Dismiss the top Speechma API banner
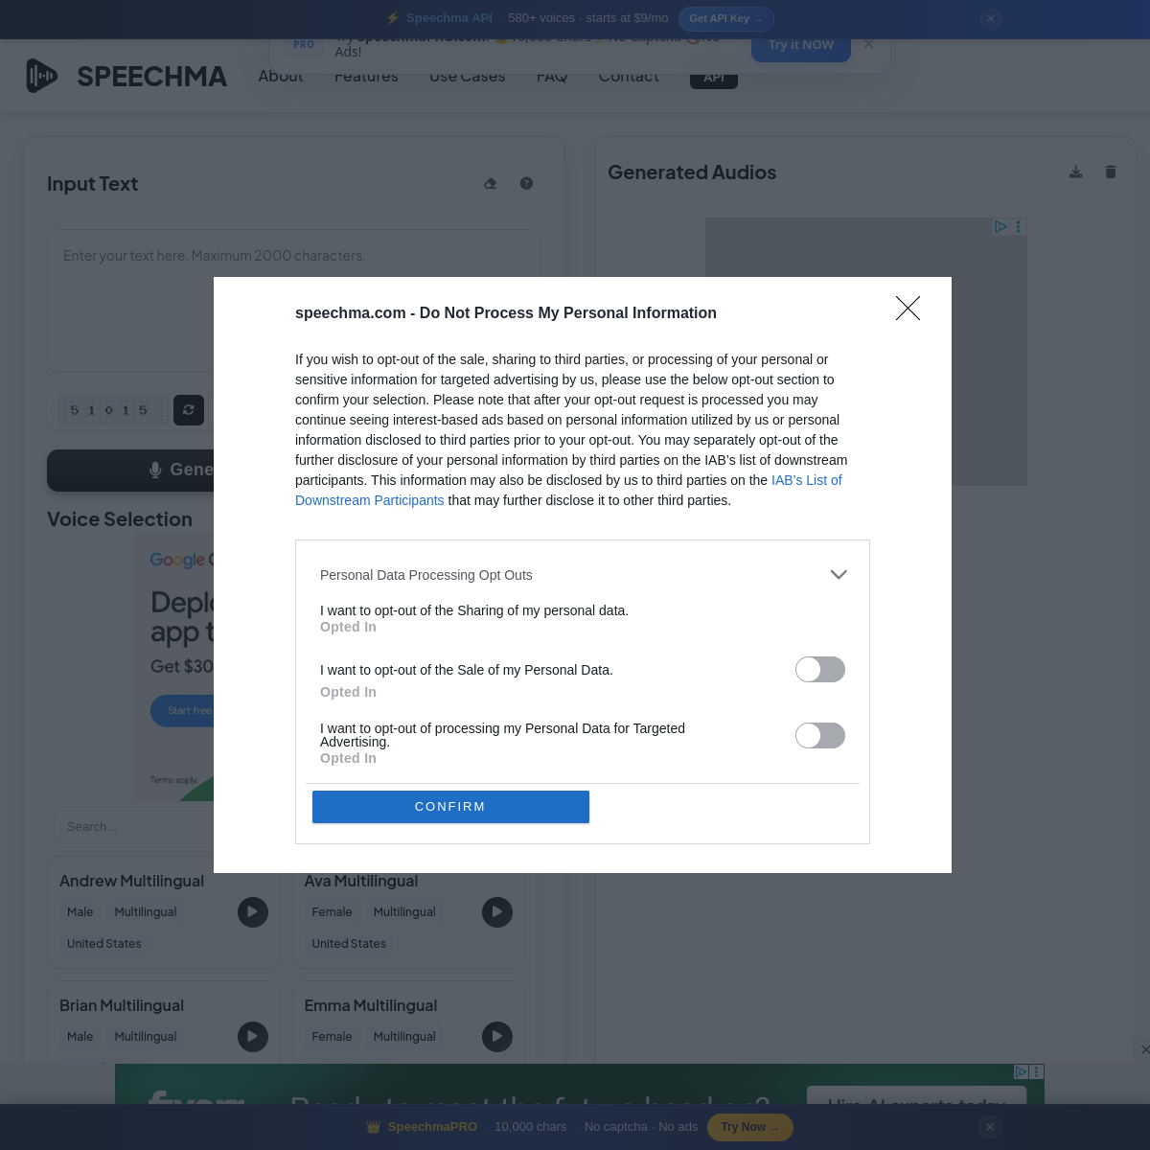 tap(991, 18)
